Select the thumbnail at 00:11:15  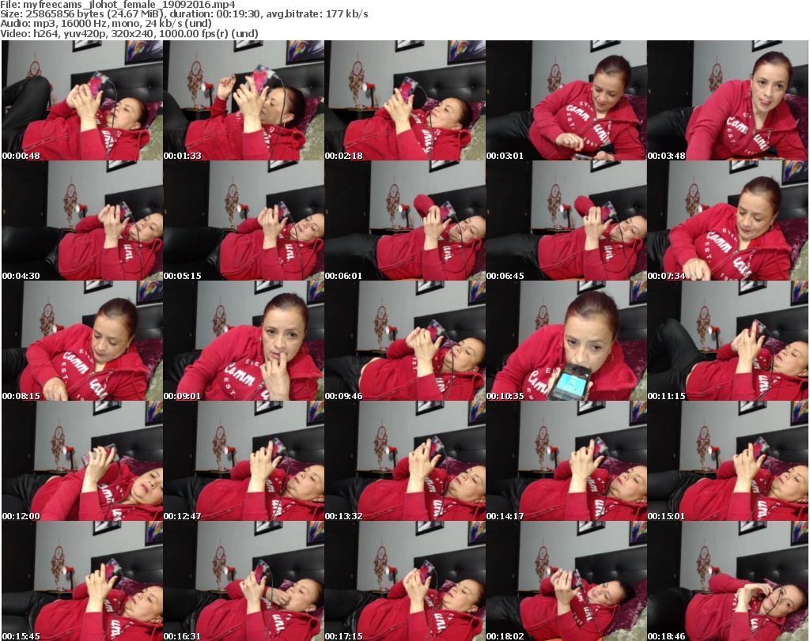click(728, 341)
